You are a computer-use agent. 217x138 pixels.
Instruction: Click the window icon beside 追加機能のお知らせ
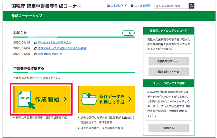point(35,54)
